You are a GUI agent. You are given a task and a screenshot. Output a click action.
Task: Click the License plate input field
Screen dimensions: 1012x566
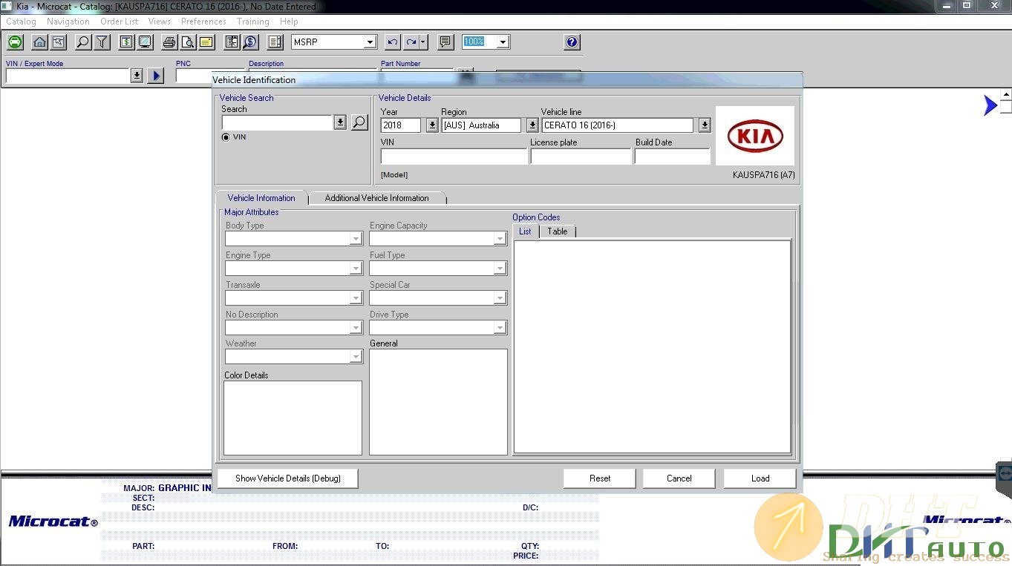581,157
